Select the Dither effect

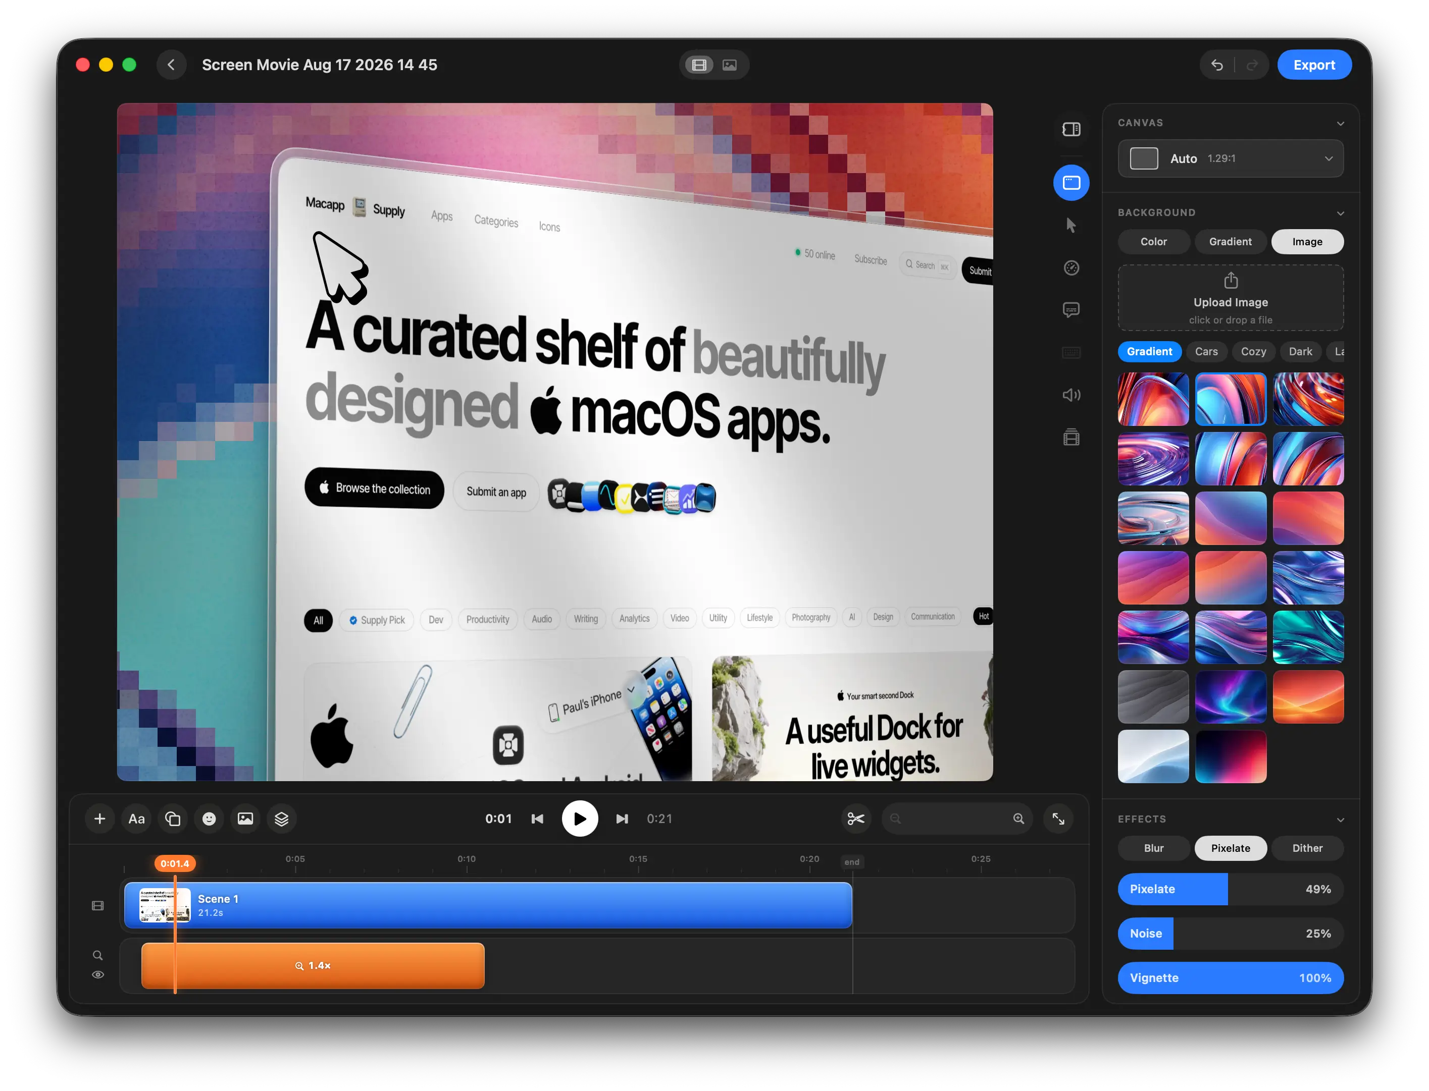pyautogui.click(x=1307, y=848)
